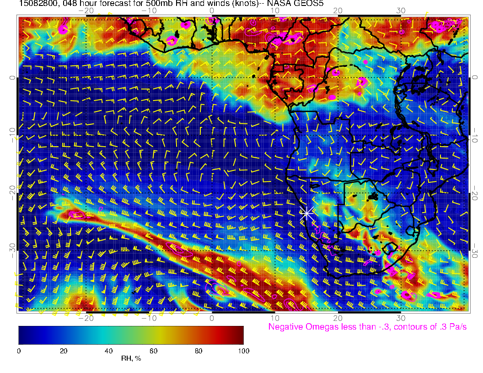Click the magenta 'Negative Omegas' legend text
Viewport: 483px width, 373px height.
pyautogui.click(x=367, y=327)
